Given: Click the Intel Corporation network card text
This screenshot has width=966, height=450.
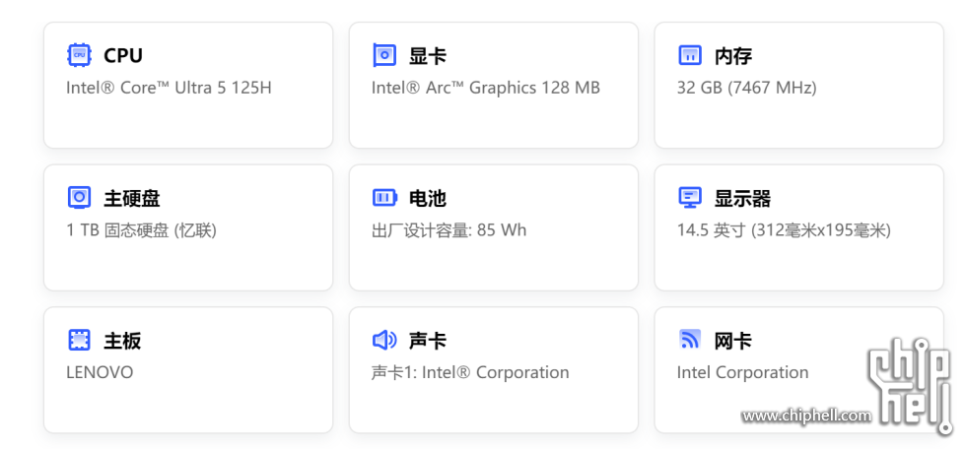Looking at the screenshot, I should coord(742,372).
